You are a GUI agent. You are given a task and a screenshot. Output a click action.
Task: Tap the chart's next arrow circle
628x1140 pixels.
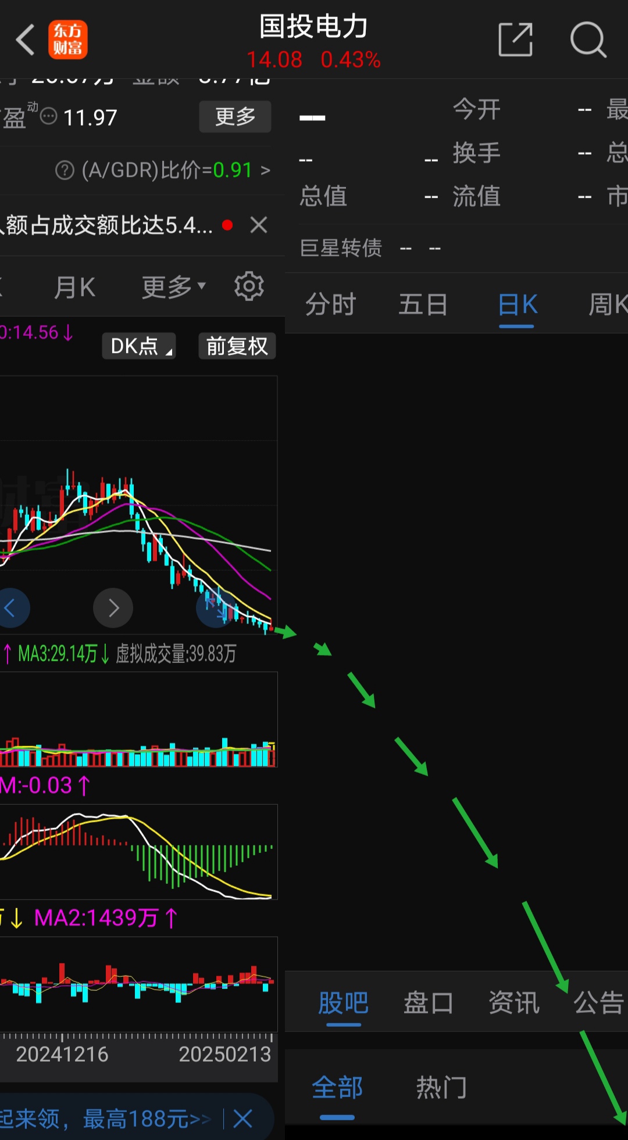[x=113, y=608]
